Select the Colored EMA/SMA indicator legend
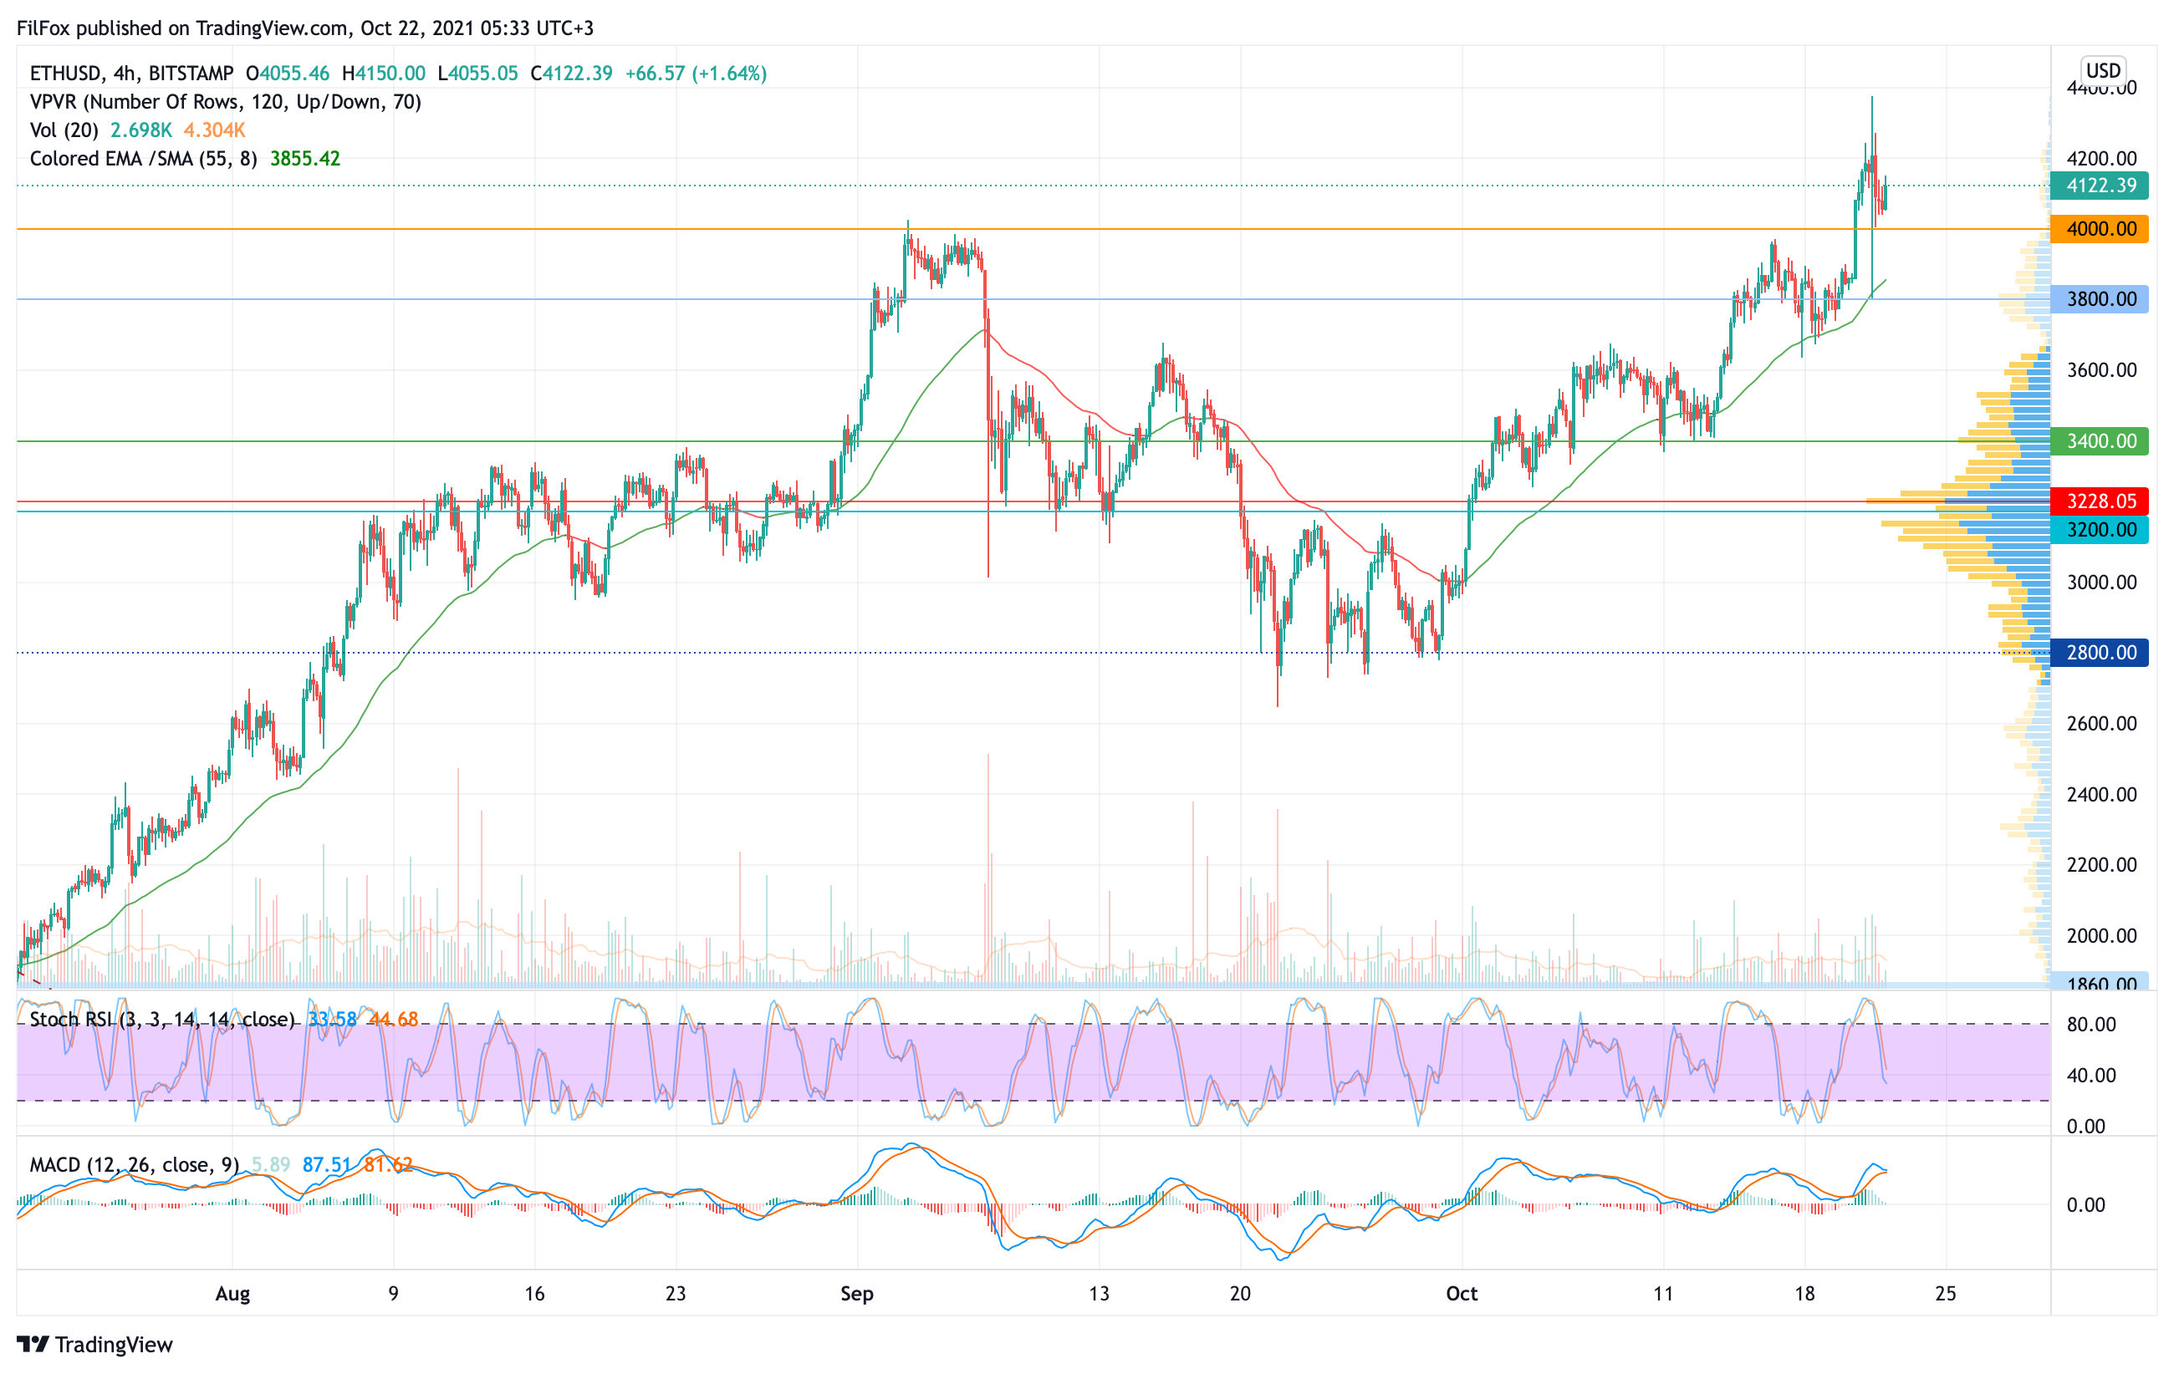Viewport: 2174px width, 1374px height. coord(143,159)
